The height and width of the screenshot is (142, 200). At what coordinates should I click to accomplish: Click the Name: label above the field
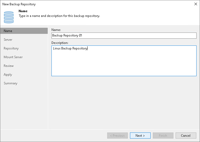pos(56,30)
